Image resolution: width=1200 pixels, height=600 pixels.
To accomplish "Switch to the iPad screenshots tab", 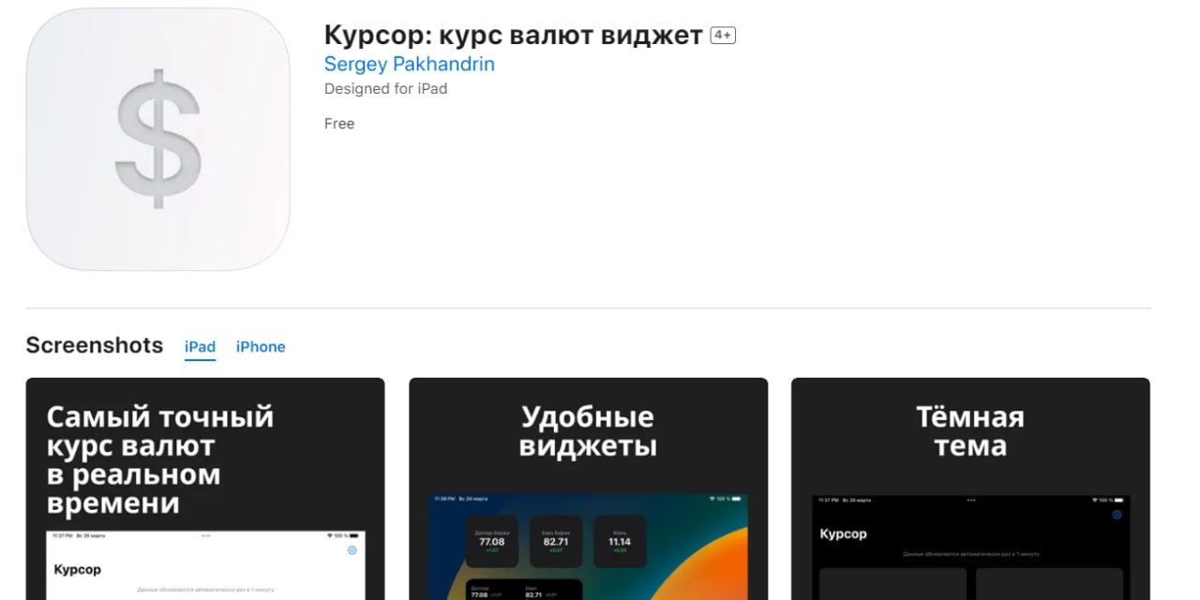I will [x=200, y=347].
